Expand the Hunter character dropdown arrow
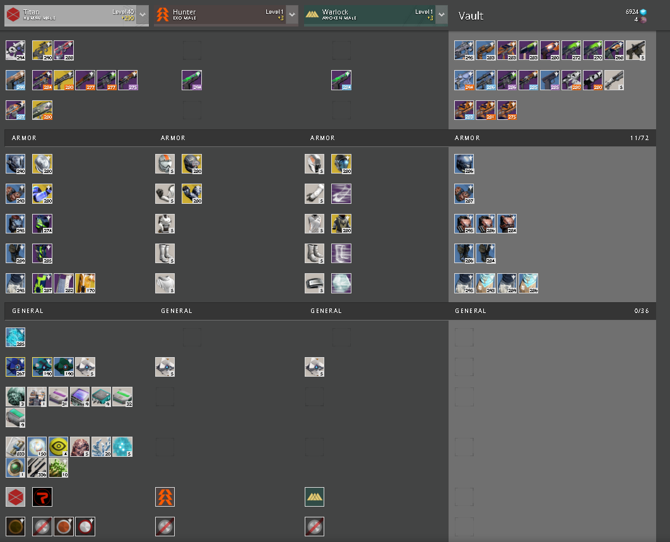 pyautogui.click(x=292, y=15)
